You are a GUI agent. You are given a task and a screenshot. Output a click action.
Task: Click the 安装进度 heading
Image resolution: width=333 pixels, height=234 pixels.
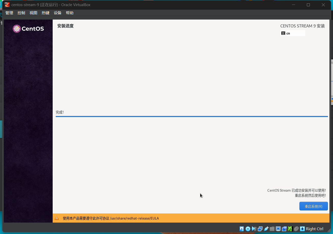(x=65, y=26)
